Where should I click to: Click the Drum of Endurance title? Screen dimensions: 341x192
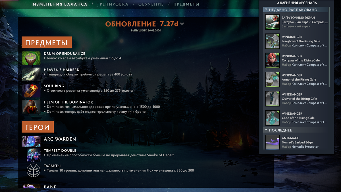[65, 53]
